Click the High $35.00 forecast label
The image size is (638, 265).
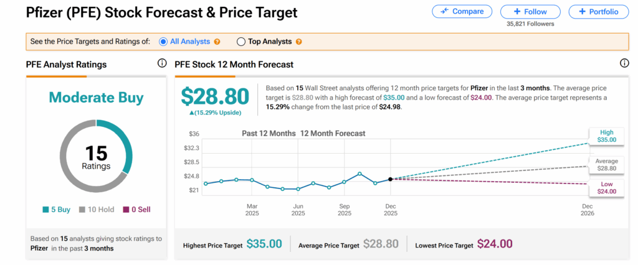[606, 136]
